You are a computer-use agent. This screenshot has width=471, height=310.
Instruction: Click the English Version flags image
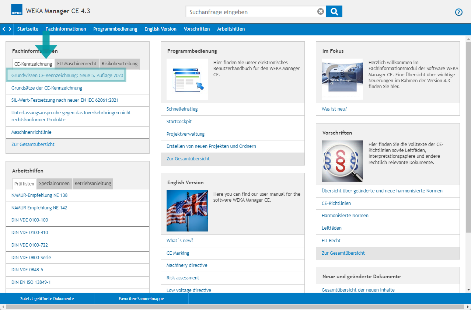(187, 211)
